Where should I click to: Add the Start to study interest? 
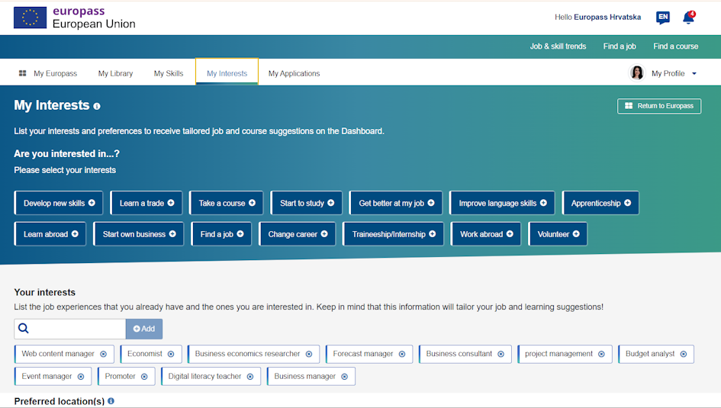point(306,203)
